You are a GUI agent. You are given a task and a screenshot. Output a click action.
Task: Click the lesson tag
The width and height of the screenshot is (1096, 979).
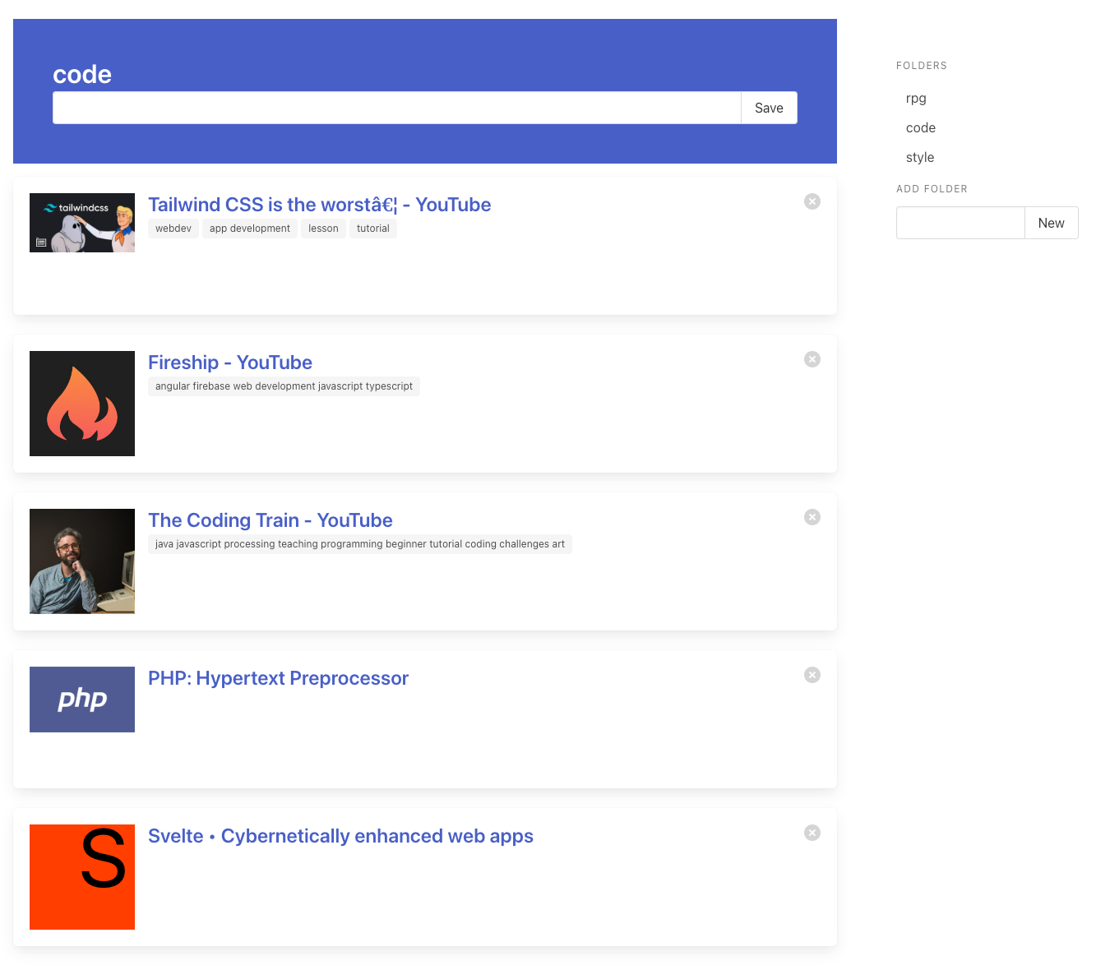(323, 229)
